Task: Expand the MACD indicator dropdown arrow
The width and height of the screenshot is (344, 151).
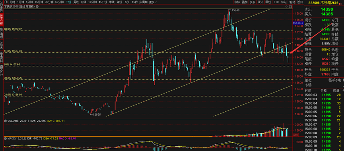Action: 5,139
